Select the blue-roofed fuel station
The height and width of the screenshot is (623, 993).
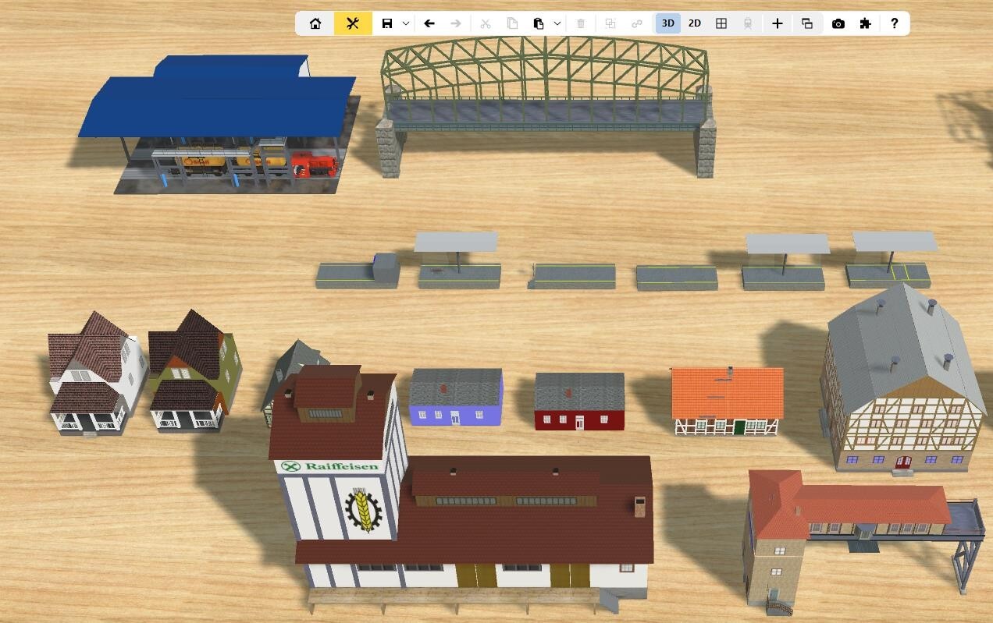coord(219,125)
